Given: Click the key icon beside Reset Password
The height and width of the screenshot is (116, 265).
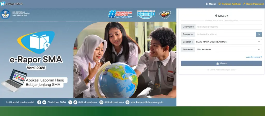Looking at the screenshot, I should click(x=244, y=4).
